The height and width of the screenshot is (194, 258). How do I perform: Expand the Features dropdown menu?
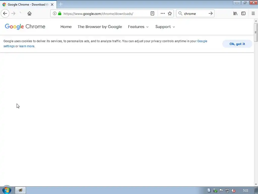[x=138, y=27]
